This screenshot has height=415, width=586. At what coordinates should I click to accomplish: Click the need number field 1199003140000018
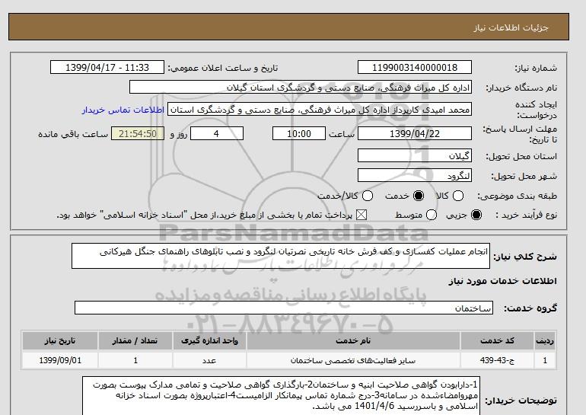click(415, 68)
